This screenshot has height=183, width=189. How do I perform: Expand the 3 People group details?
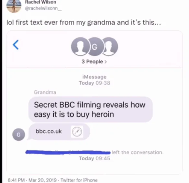click(x=94, y=62)
